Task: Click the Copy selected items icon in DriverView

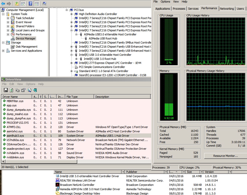Action: click(x=17, y=90)
